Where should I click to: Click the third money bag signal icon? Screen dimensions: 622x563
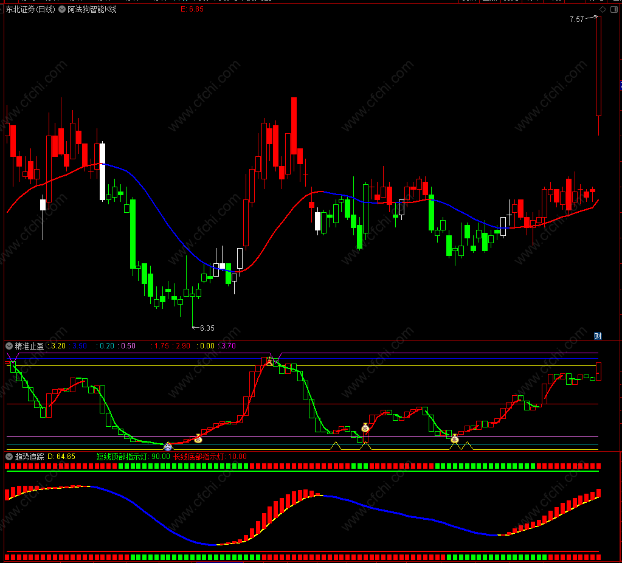click(455, 439)
